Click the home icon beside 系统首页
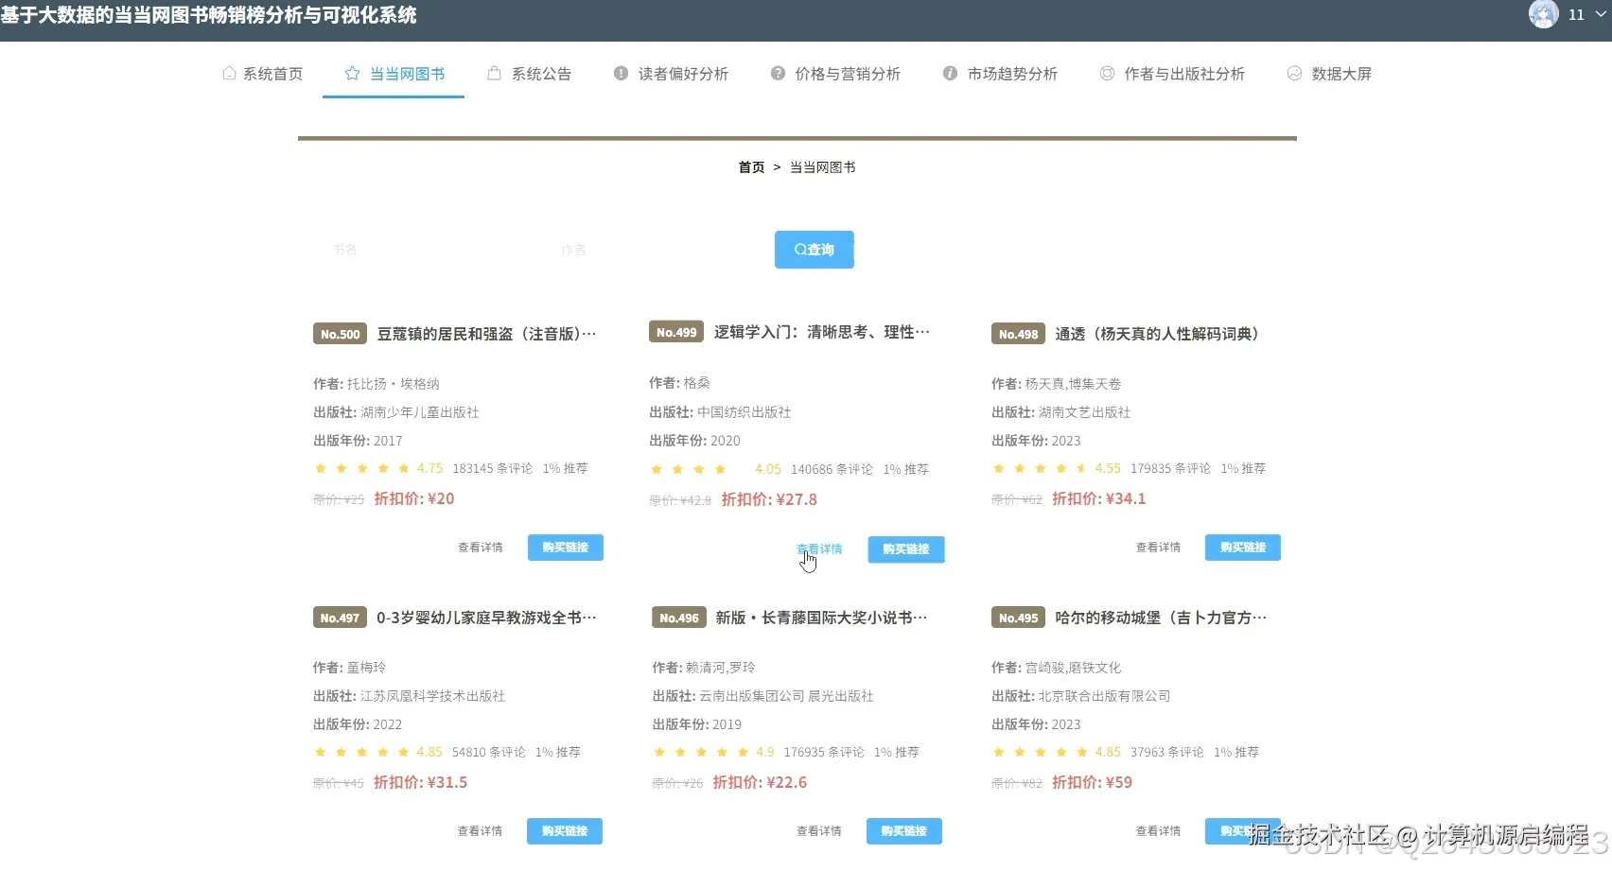 [x=229, y=73]
